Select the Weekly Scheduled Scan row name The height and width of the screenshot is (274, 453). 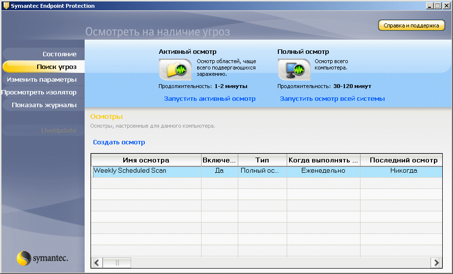pos(130,171)
